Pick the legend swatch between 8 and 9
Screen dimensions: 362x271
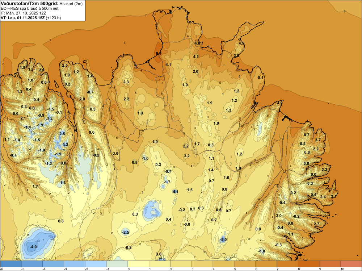309,264
